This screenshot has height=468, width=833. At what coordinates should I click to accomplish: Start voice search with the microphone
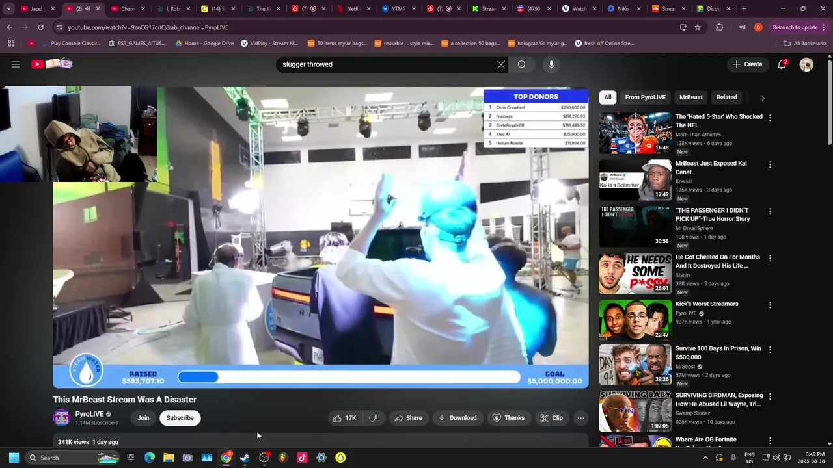[551, 64]
